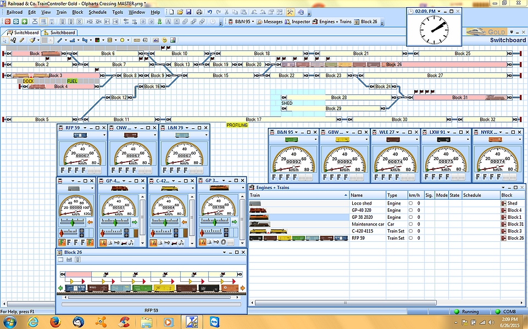This screenshot has width=528, height=329.
Task: Click the Inspector toolbar button
Action: pos(297,21)
